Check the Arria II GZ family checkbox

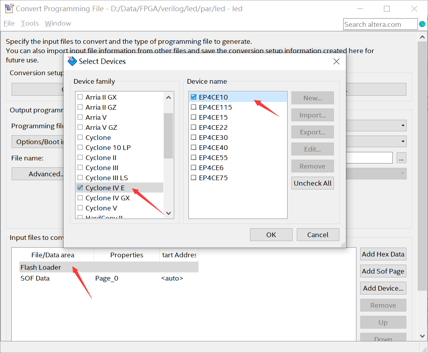[x=80, y=107]
